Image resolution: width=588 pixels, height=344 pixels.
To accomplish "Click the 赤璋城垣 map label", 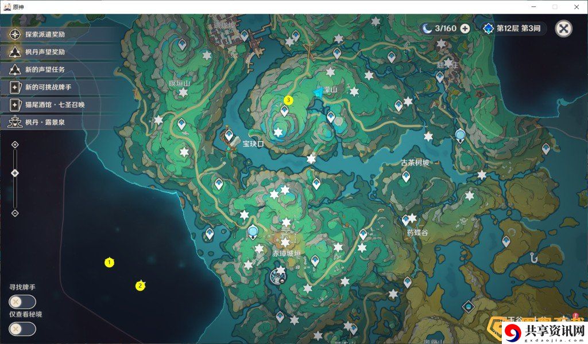I will [x=287, y=253].
